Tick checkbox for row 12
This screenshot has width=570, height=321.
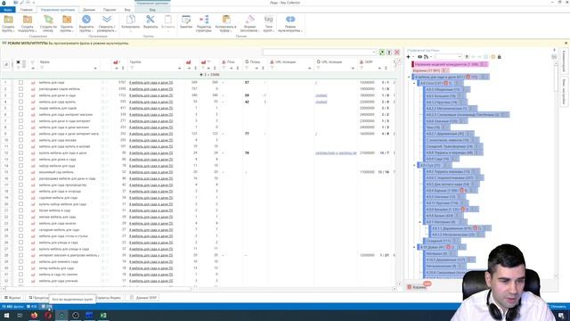pos(20,152)
